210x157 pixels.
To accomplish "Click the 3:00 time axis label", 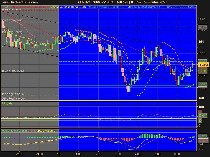I will click(118, 154).
